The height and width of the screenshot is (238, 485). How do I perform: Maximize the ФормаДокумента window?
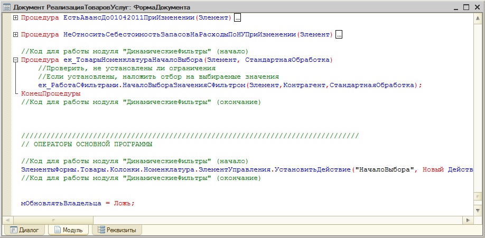click(466, 7)
